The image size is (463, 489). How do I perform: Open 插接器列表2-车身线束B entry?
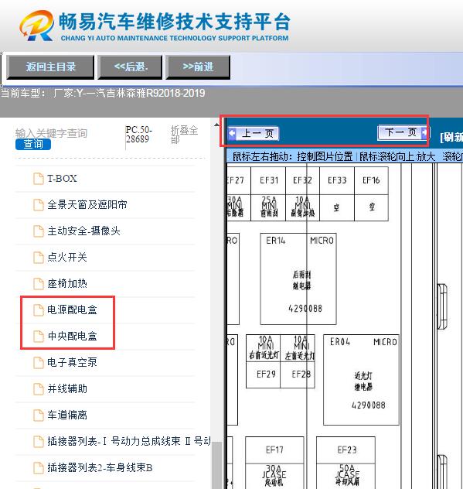coord(100,467)
